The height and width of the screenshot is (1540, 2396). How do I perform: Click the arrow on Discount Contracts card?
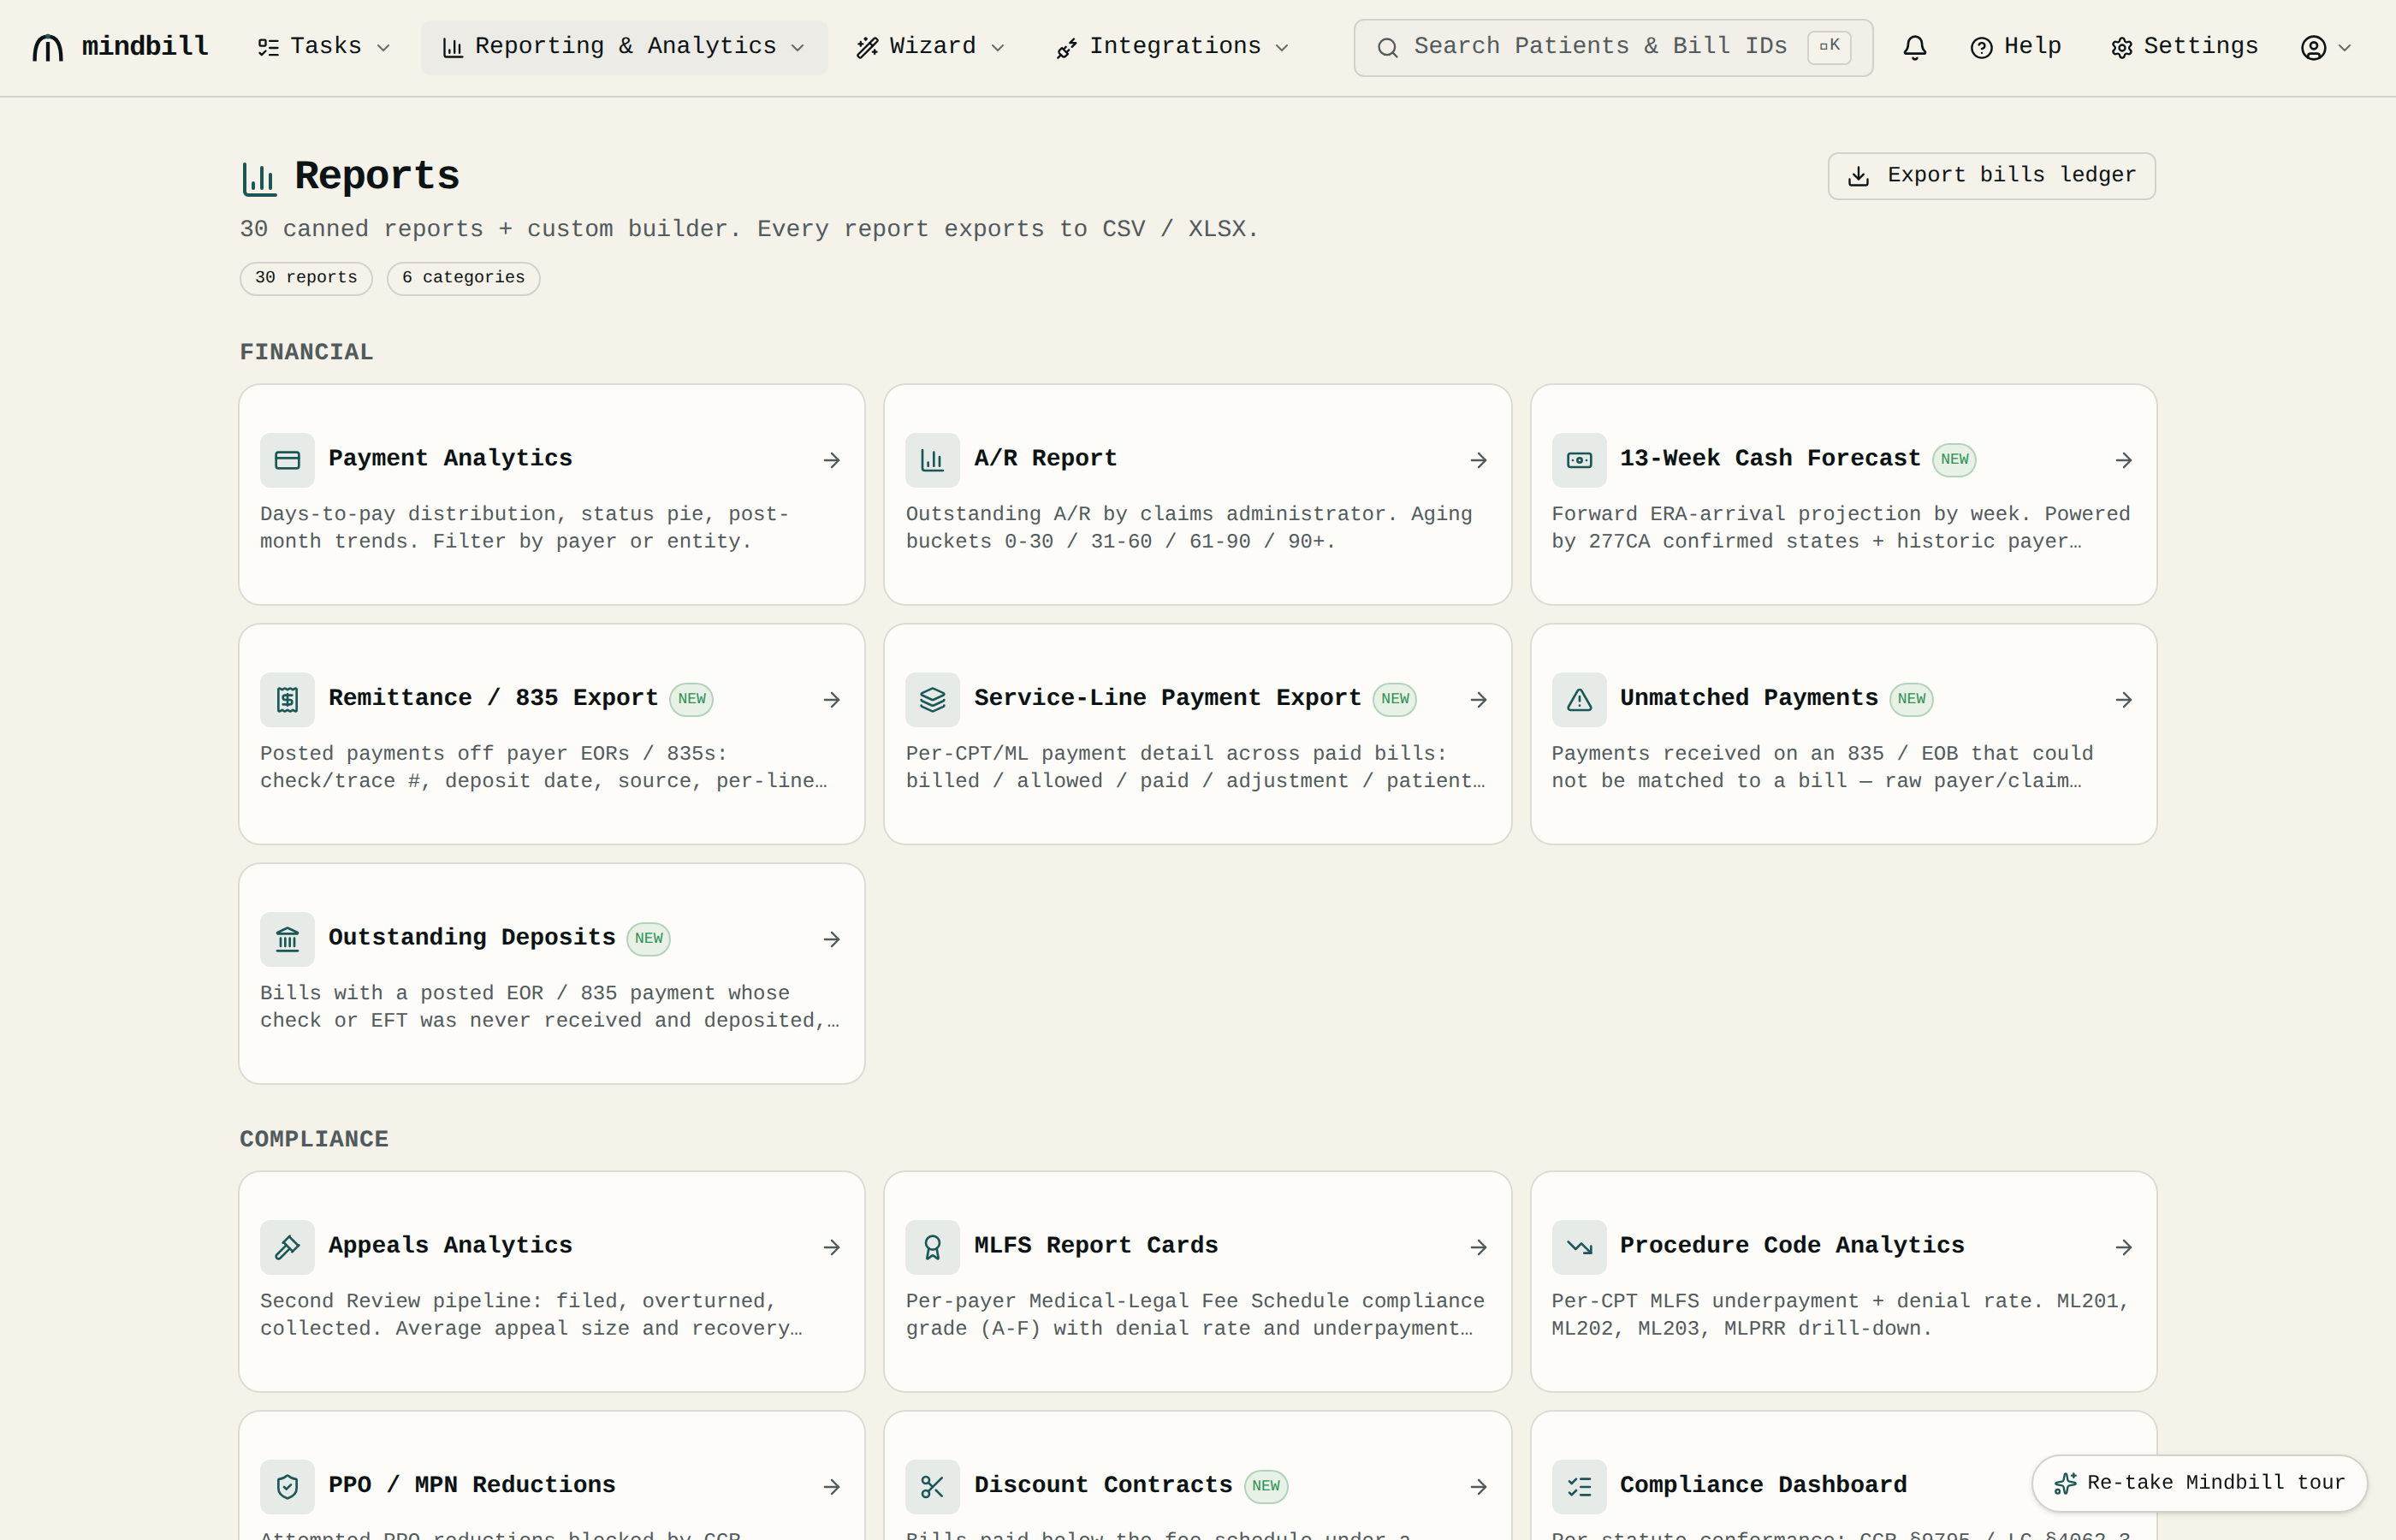pos(1478,1487)
